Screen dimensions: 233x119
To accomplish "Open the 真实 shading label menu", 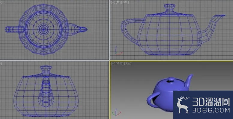I will point(128,64).
